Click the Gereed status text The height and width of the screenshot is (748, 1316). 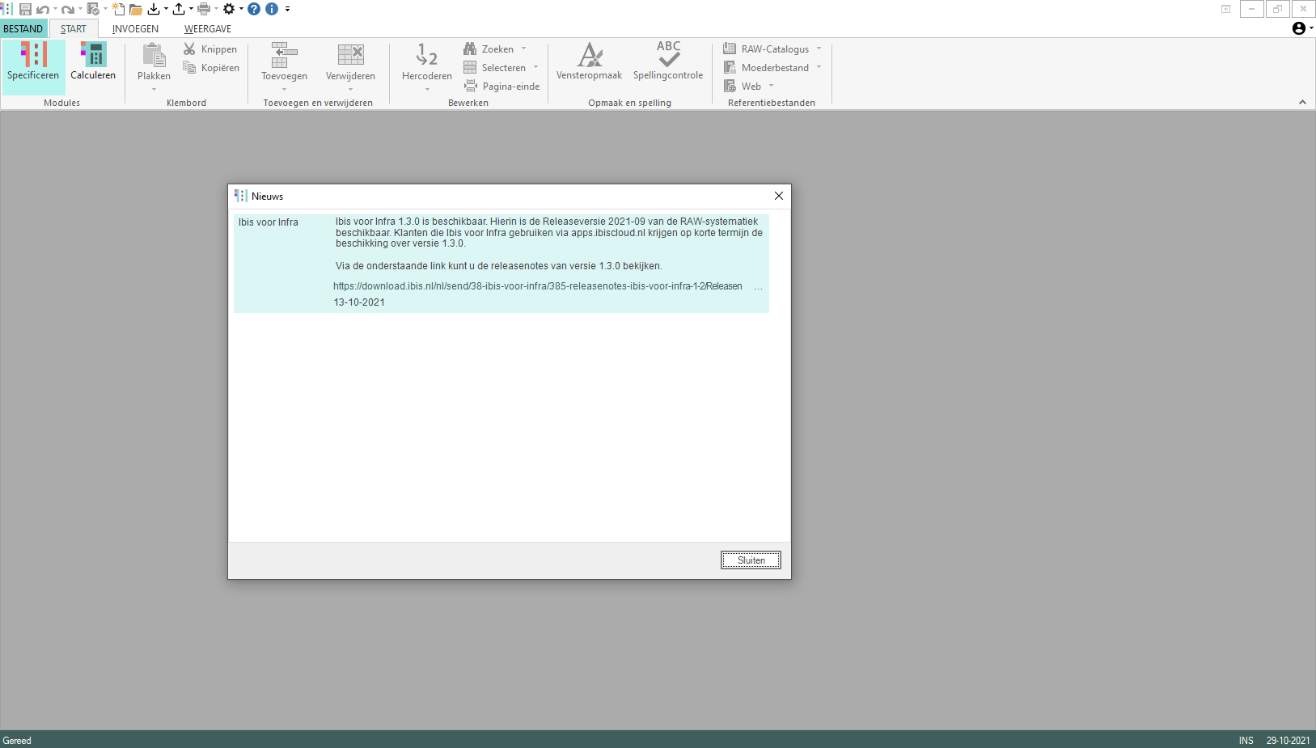coord(17,741)
